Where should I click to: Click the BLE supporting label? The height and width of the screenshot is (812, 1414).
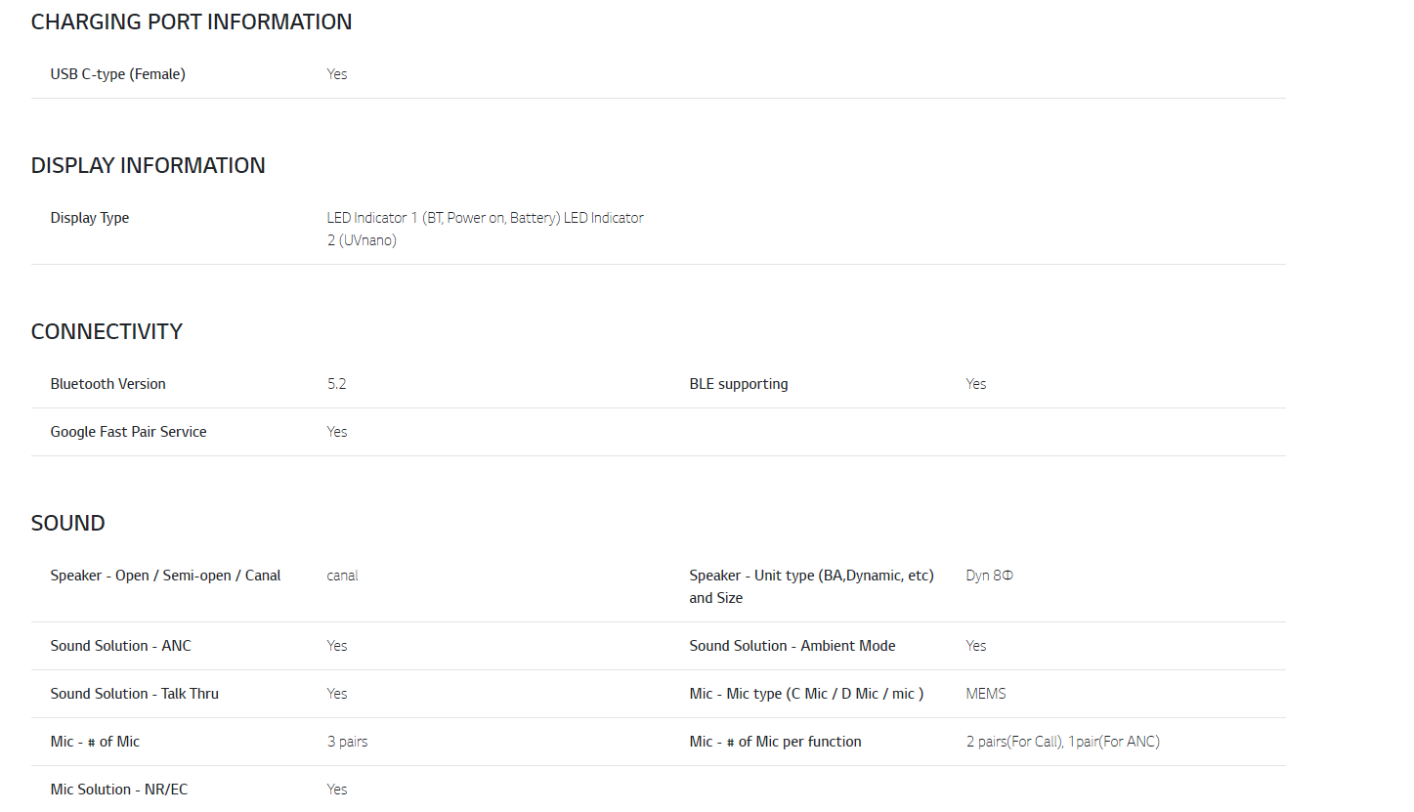pos(738,384)
